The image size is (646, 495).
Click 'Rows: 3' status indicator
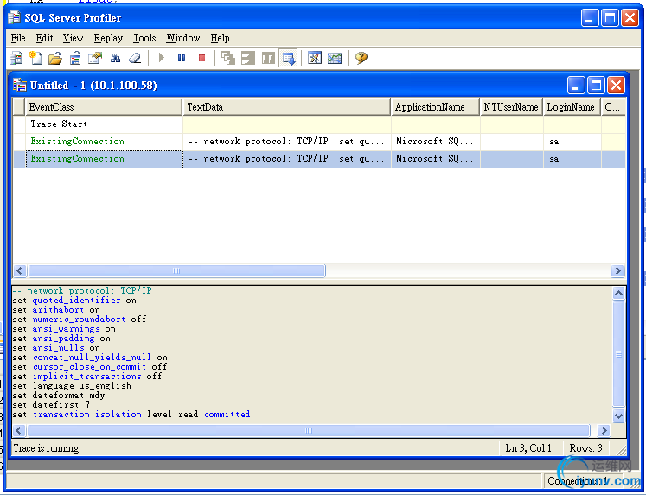pyautogui.click(x=585, y=448)
